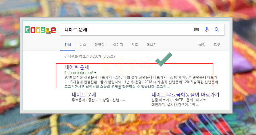Viewport: 256px width, 135px height.
Task: Open the 도구 search tools
Action: point(217,45)
